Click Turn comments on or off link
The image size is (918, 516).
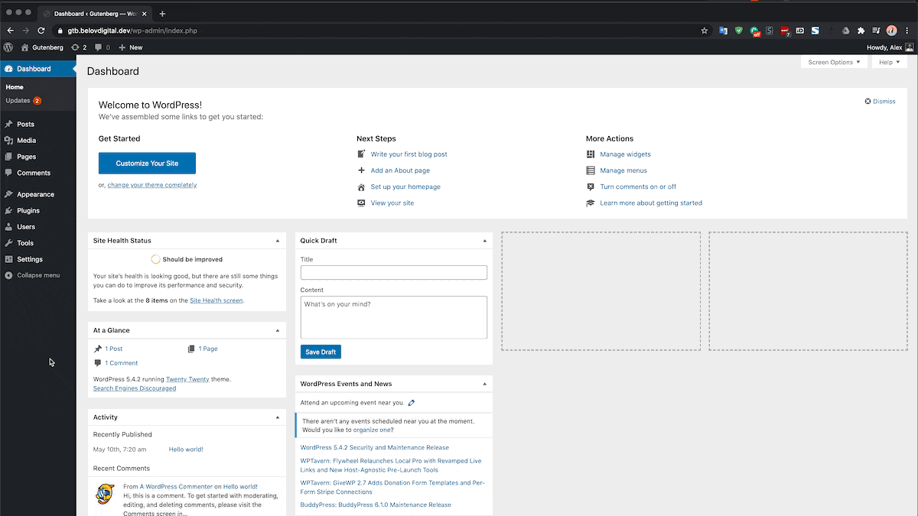(x=638, y=187)
